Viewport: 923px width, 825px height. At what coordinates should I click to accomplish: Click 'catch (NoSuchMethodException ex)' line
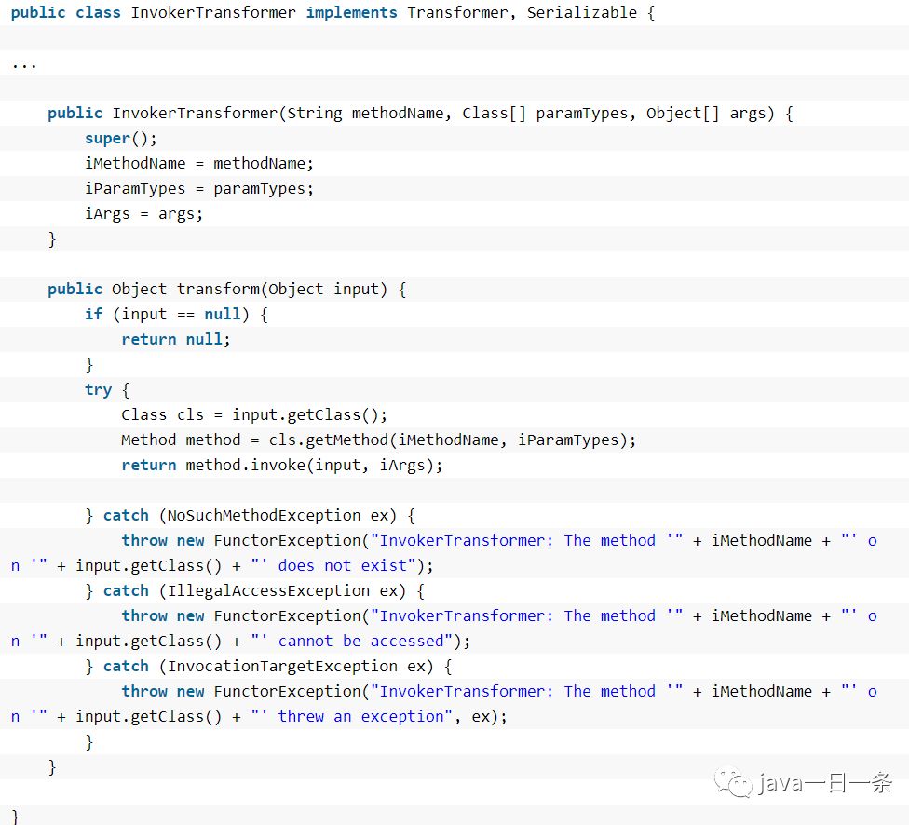point(251,516)
